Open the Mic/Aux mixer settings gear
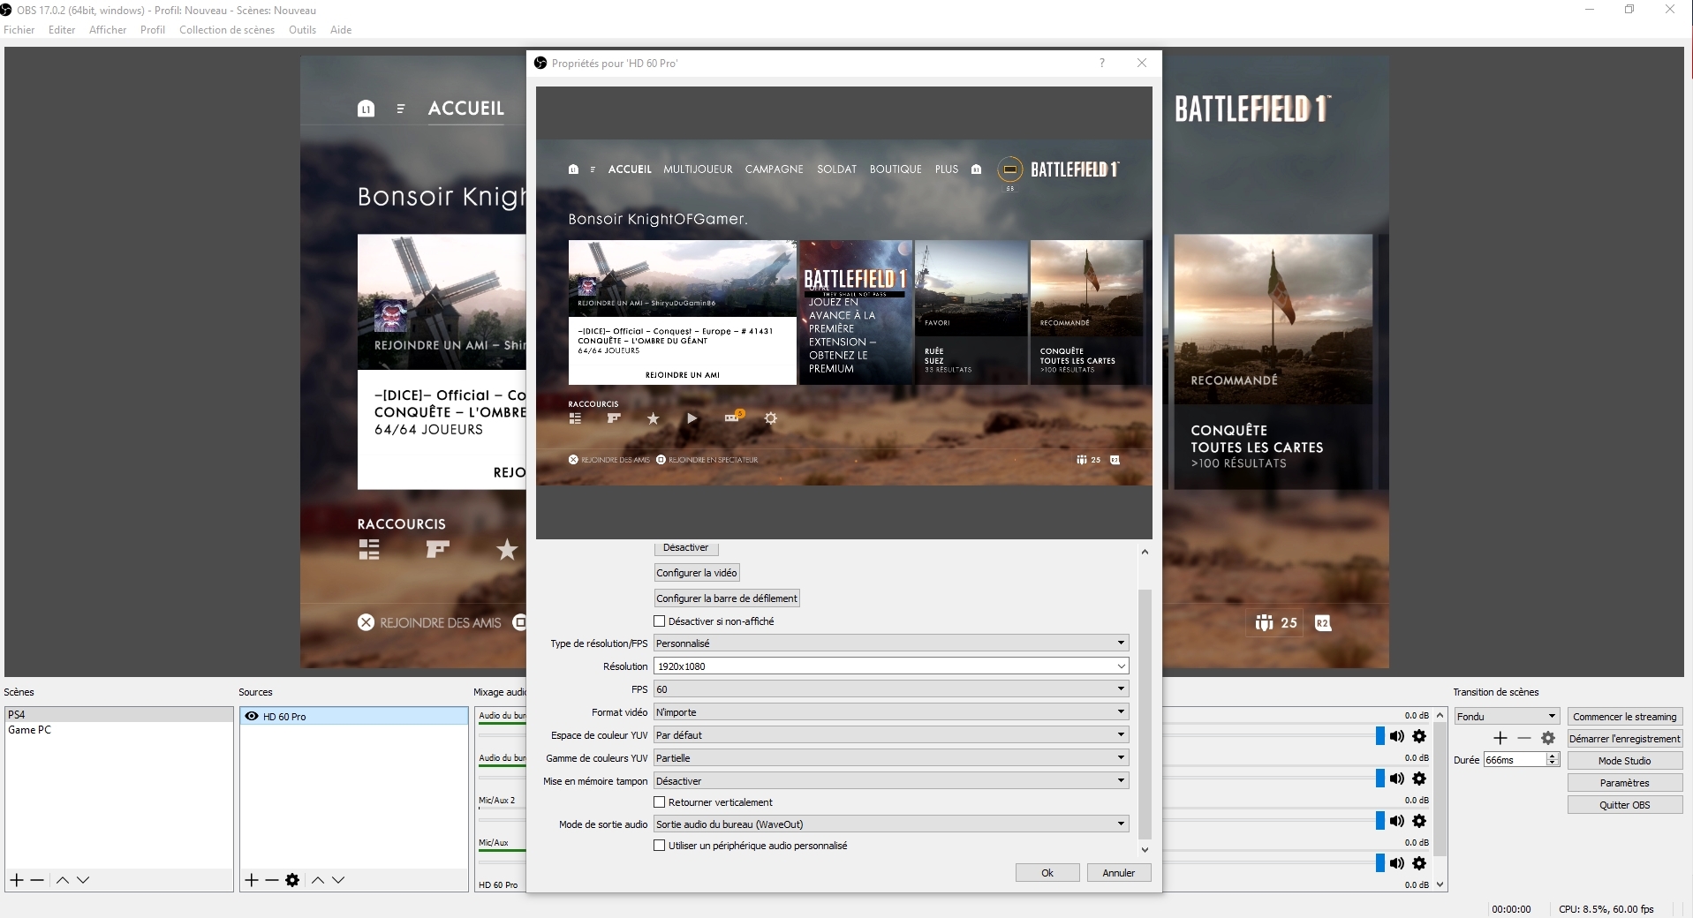This screenshot has width=1693, height=918. 1419,863
